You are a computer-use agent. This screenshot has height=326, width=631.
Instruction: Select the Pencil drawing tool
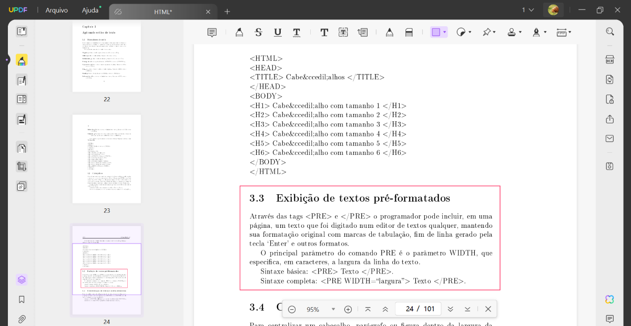(x=390, y=32)
